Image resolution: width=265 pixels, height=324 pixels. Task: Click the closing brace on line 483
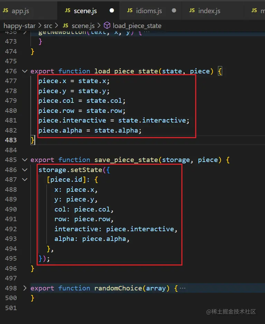[x=32, y=140]
